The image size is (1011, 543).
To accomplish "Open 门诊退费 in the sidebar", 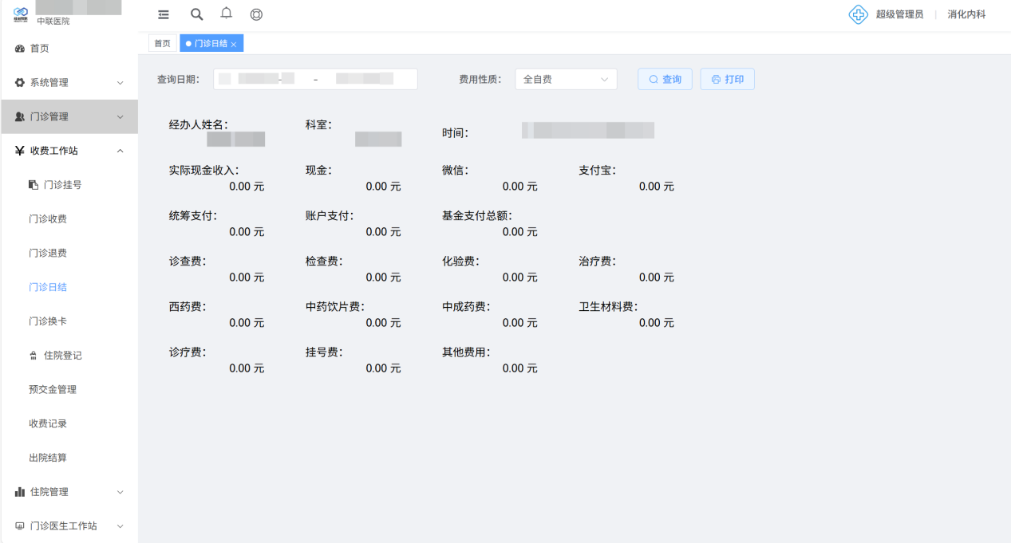I will tap(48, 254).
